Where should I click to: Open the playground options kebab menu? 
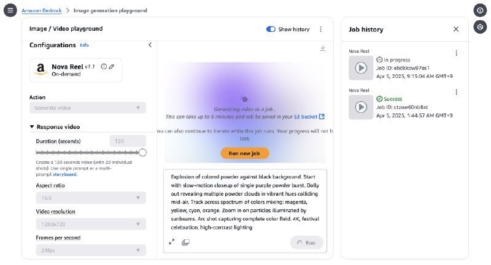point(320,29)
